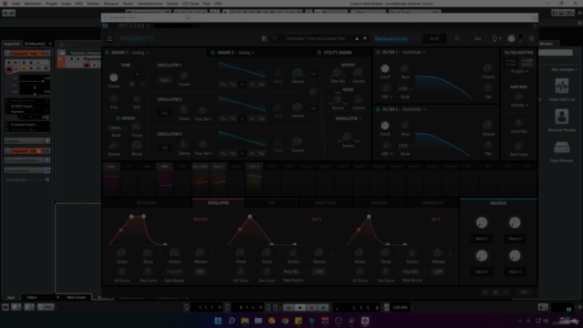Image resolution: width=583 pixels, height=328 pixels.
Task: Expand Utility Engine Modulator dropdown
Action: [x=348, y=118]
